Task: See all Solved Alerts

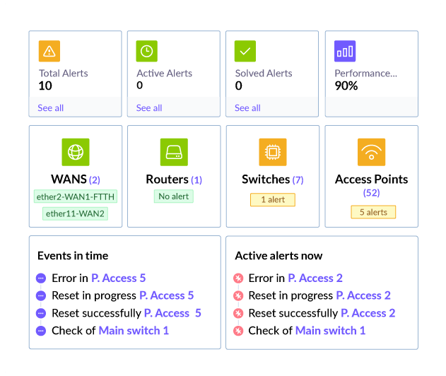Action: (247, 108)
